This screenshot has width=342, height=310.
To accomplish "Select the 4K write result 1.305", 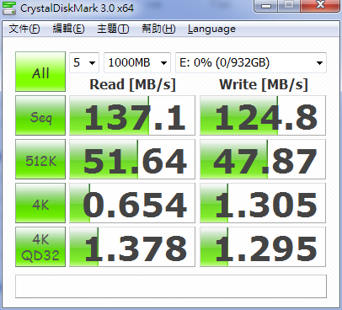I will point(263,203).
